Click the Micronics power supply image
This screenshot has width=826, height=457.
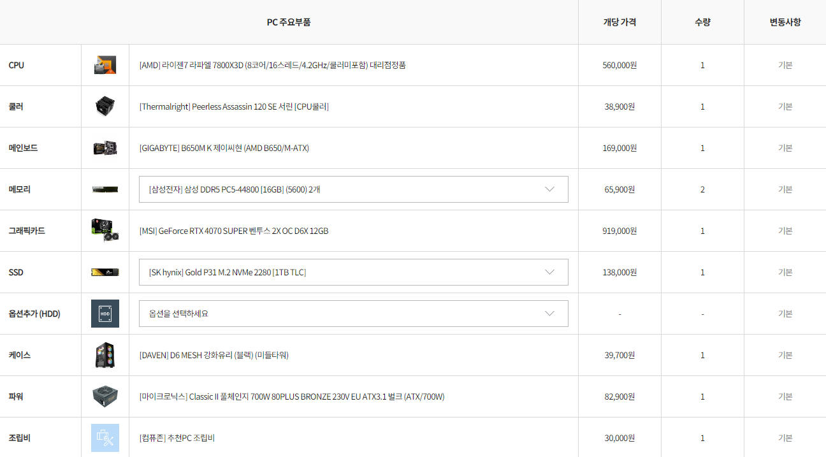click(105, 396)
